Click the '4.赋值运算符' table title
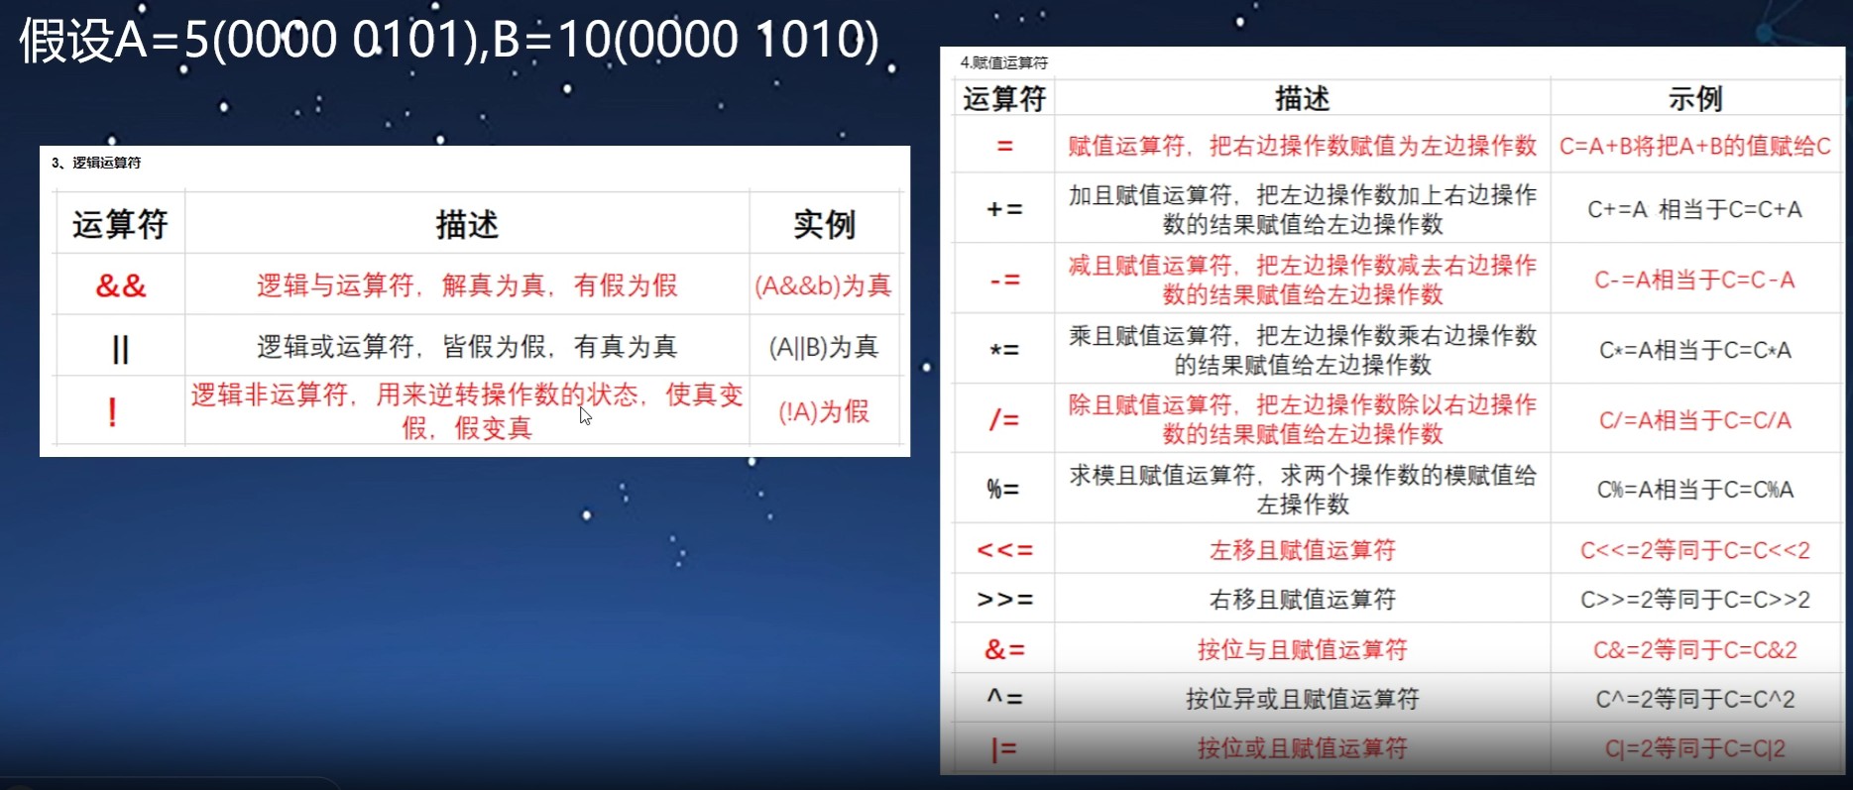 [x=1004, y=62]
